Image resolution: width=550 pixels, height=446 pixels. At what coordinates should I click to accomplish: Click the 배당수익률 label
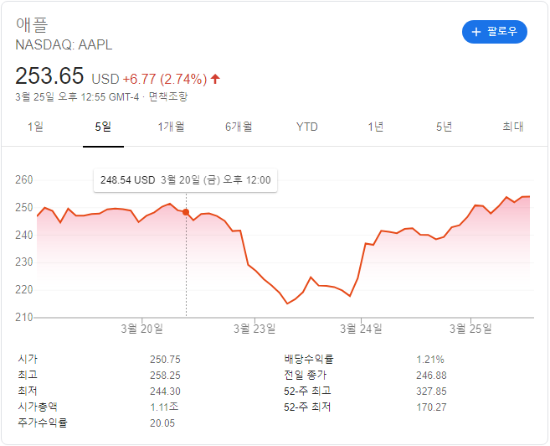point(309,360)
